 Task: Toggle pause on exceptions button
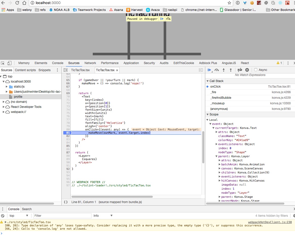point(247,70)
